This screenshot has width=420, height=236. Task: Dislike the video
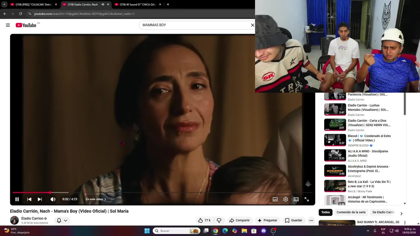point(219,220)
